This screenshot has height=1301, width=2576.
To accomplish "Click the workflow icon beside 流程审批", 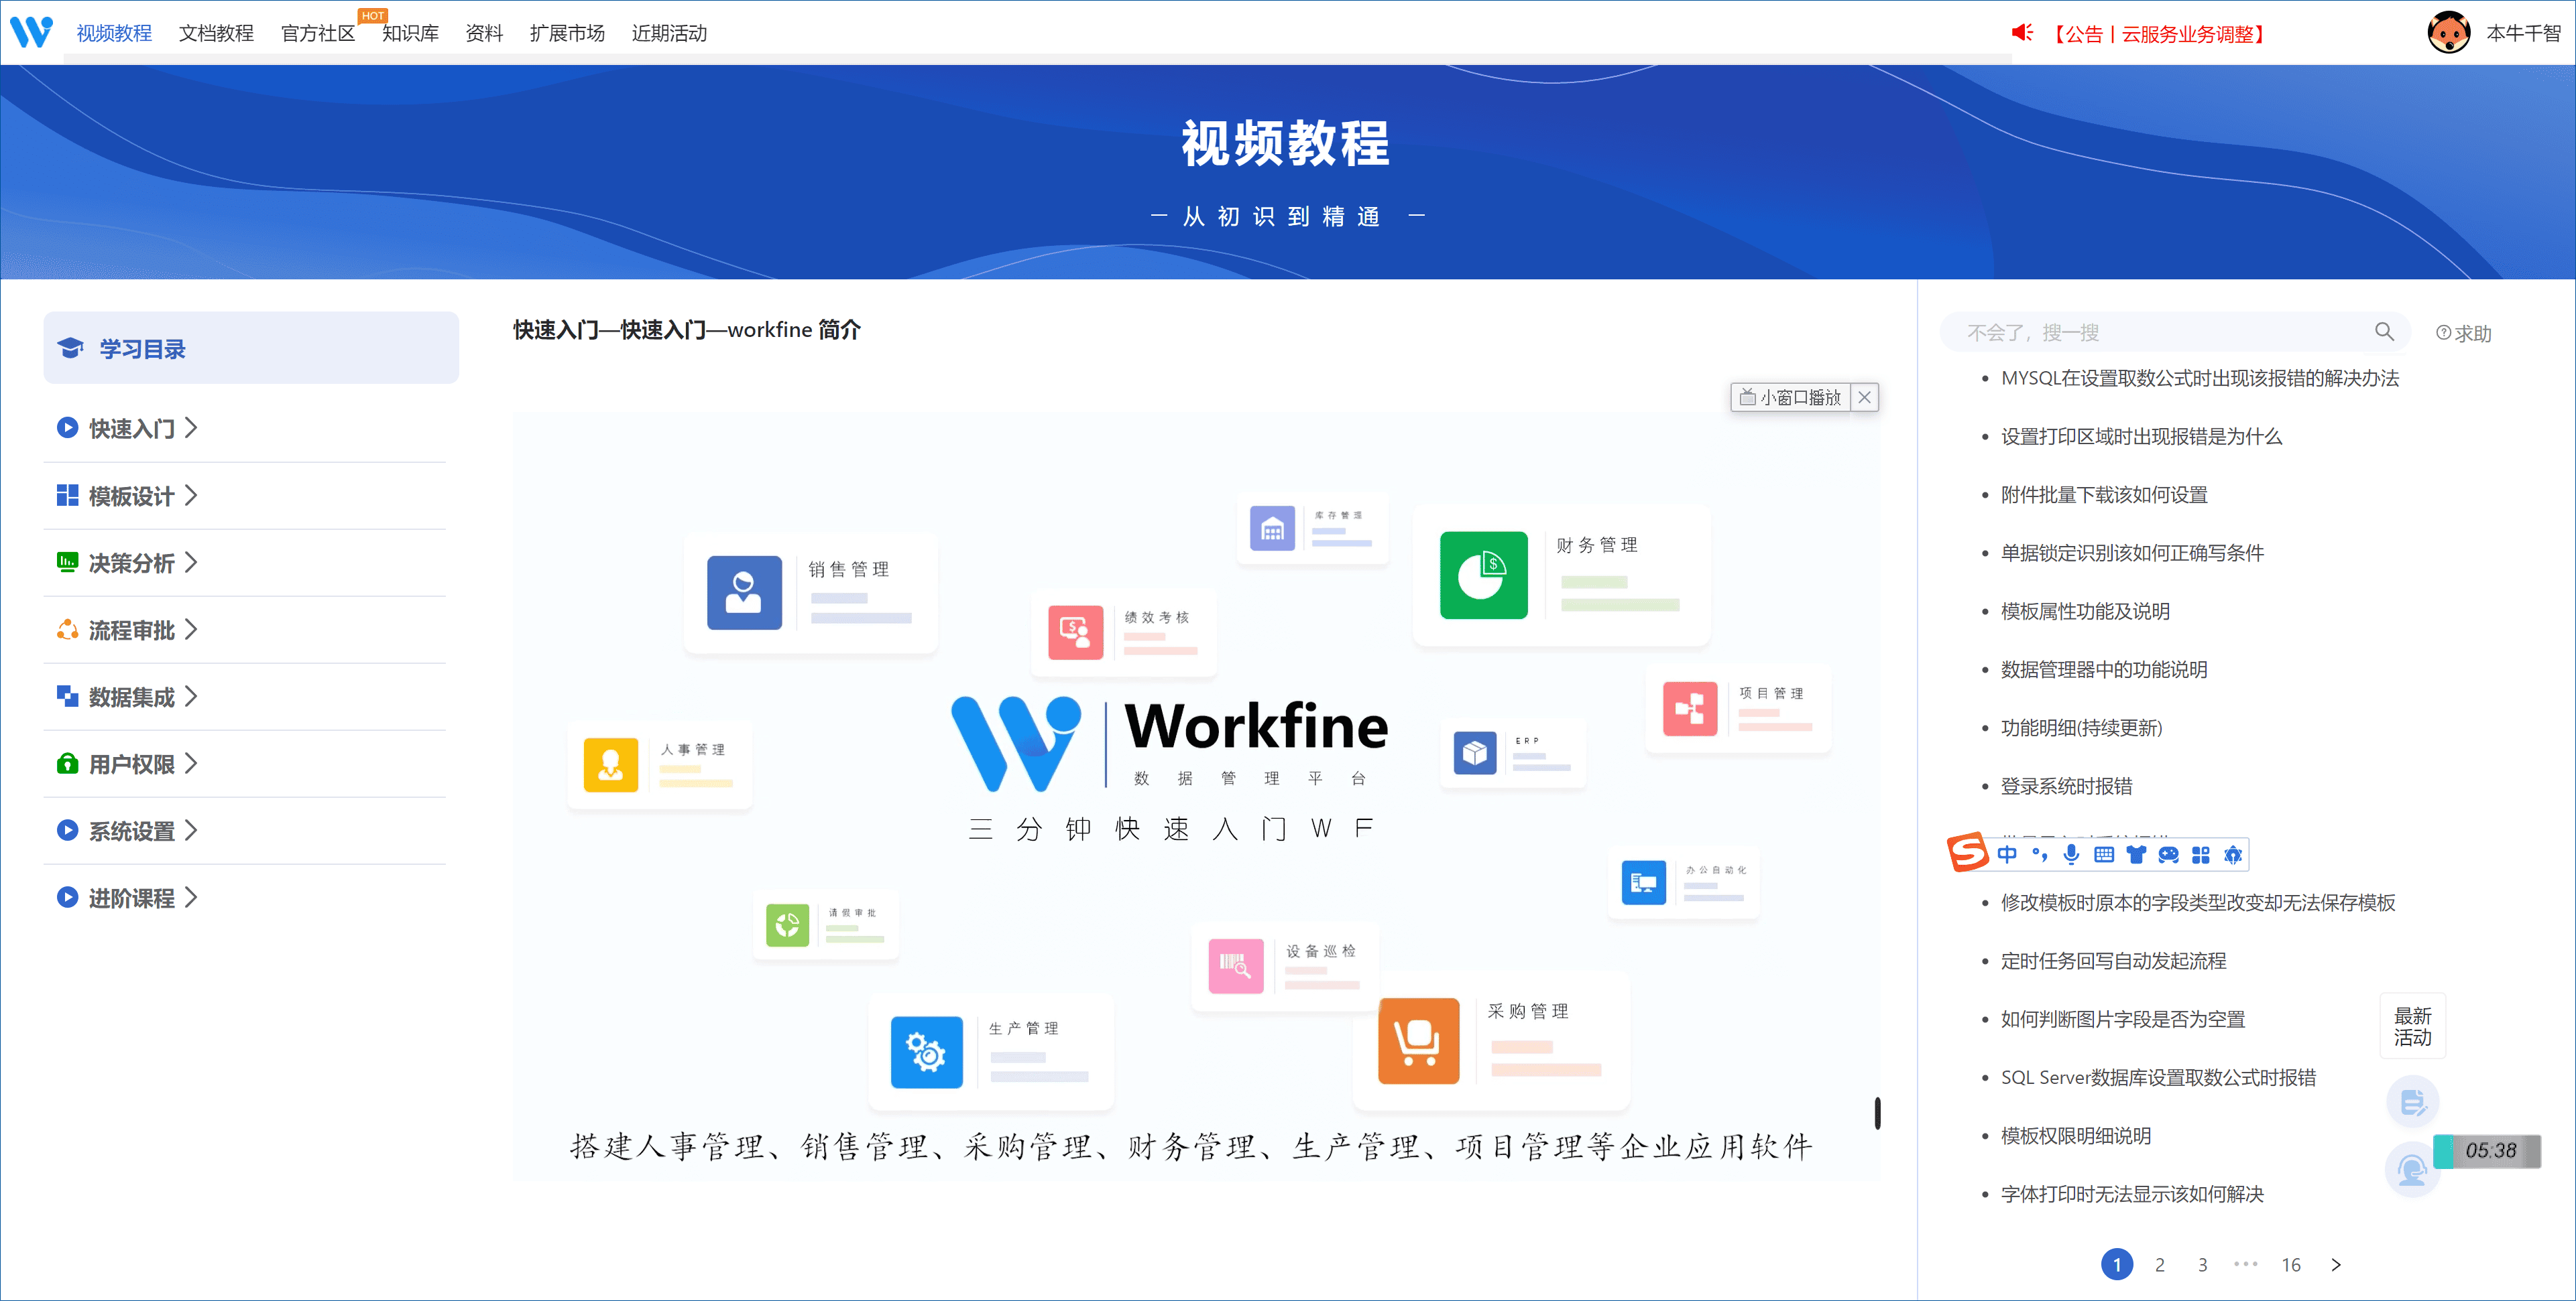I will (x=67, y=630).
